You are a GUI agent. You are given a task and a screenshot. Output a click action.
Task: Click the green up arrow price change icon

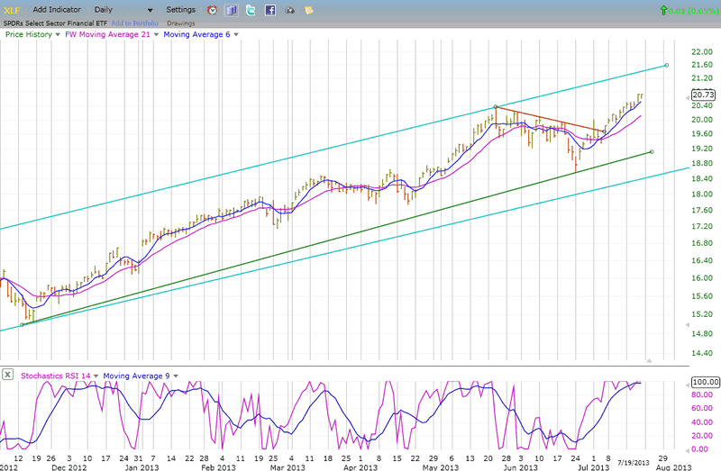click(x=664, y=10)
